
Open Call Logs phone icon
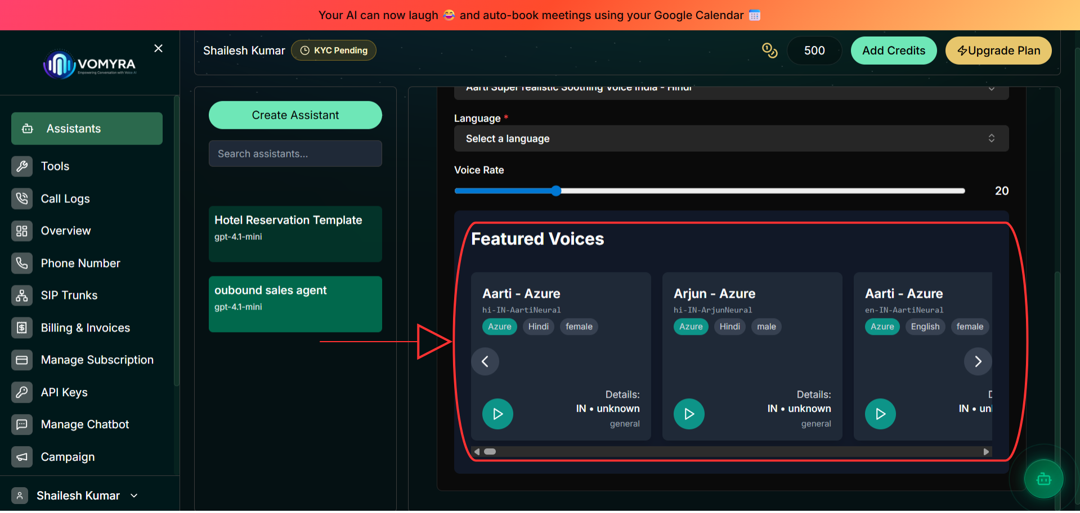22,198
